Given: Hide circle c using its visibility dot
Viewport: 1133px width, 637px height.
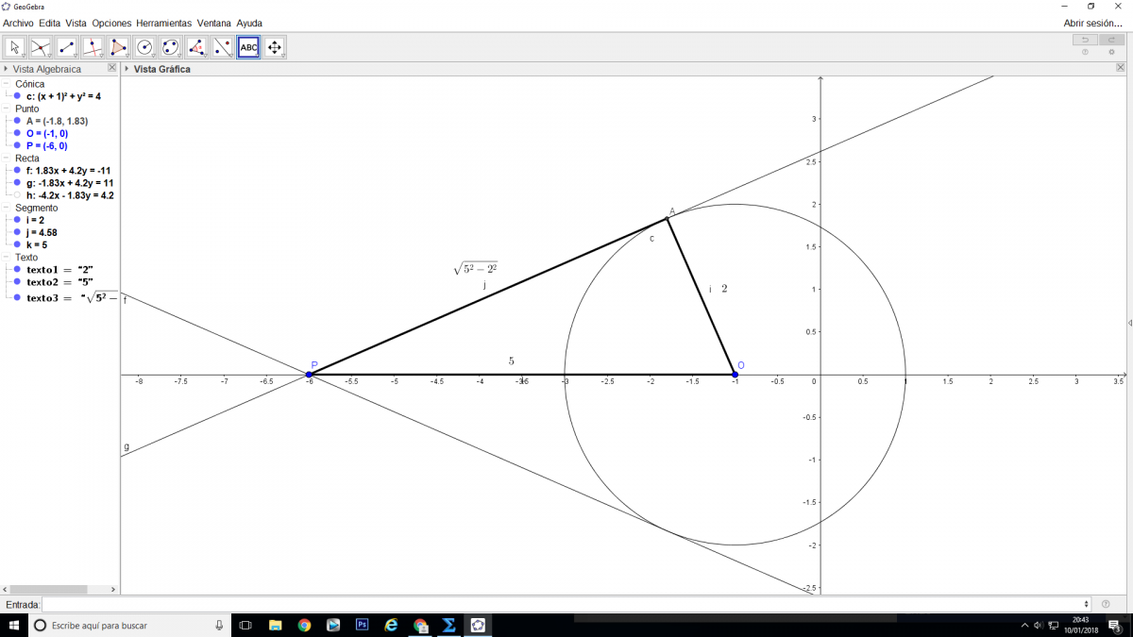Looking at the screenshot, I should (x=17, y=96).
